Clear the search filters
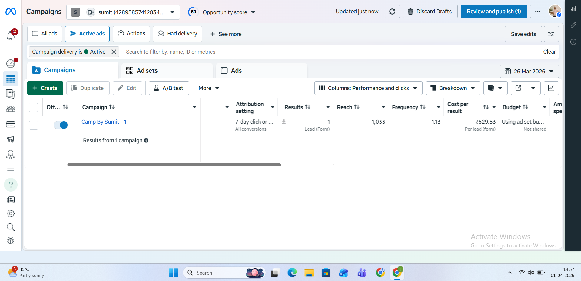 pos(549,52)
